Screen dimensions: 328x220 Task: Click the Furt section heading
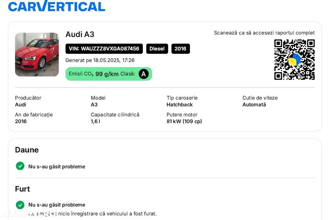(x=22, y=189)
